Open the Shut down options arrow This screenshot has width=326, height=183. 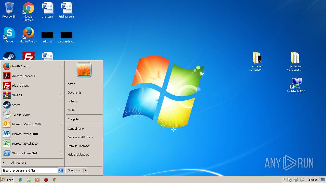(86, 170)
